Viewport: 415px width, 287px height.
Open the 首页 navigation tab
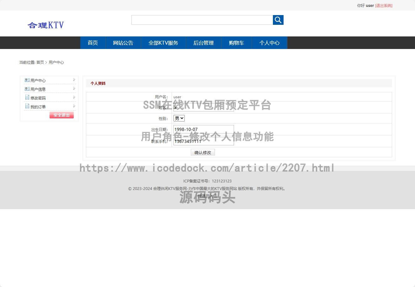click(x=93, y=43)
